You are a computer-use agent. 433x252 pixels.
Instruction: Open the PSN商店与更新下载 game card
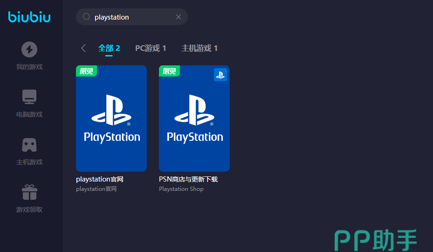point(194,119)
